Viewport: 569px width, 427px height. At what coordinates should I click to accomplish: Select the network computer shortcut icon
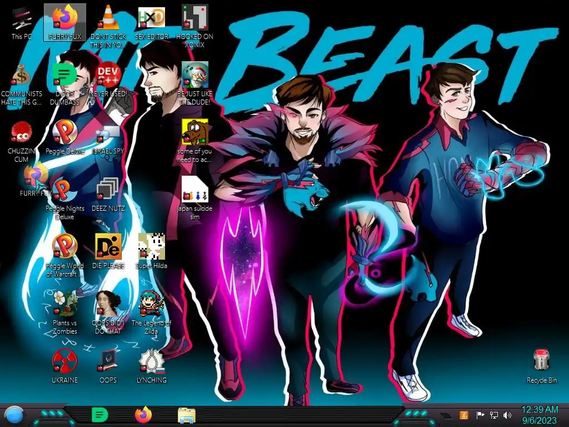(x=108, y=140)
